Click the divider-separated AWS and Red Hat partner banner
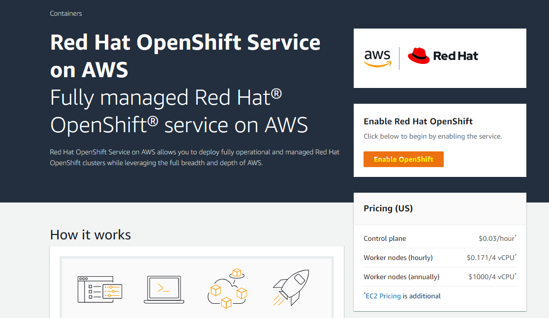Image resolution: width=549 pixels, height=318 pixels. pos(440,58)
